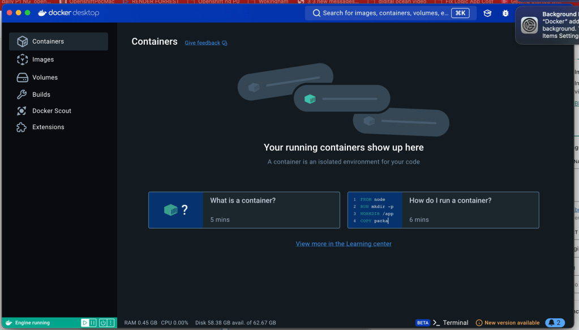The width and height of the screenshot is (579, 330).
Task: Open Docker Scout from the sidebar
Action: [x=58, y=111]
